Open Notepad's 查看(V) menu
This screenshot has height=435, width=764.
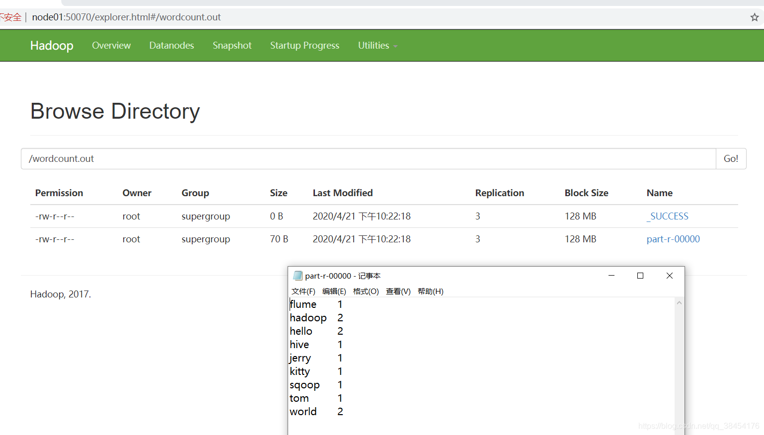[x=398, y=291]
